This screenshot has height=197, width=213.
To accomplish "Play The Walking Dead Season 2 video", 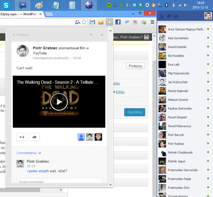I will [x=59, y=102].
